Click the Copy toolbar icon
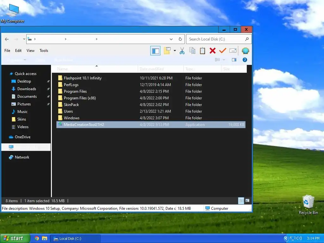 tap(192, 51)
